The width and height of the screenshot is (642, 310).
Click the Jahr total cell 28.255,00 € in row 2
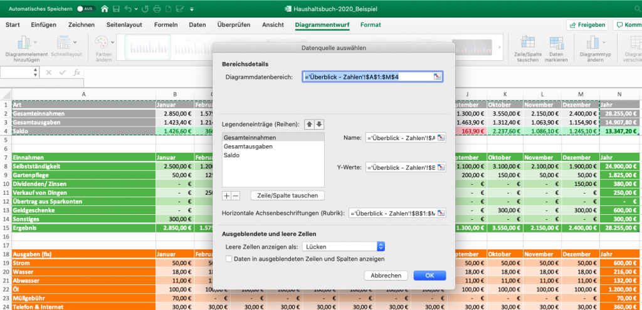(x=619, y=113)
